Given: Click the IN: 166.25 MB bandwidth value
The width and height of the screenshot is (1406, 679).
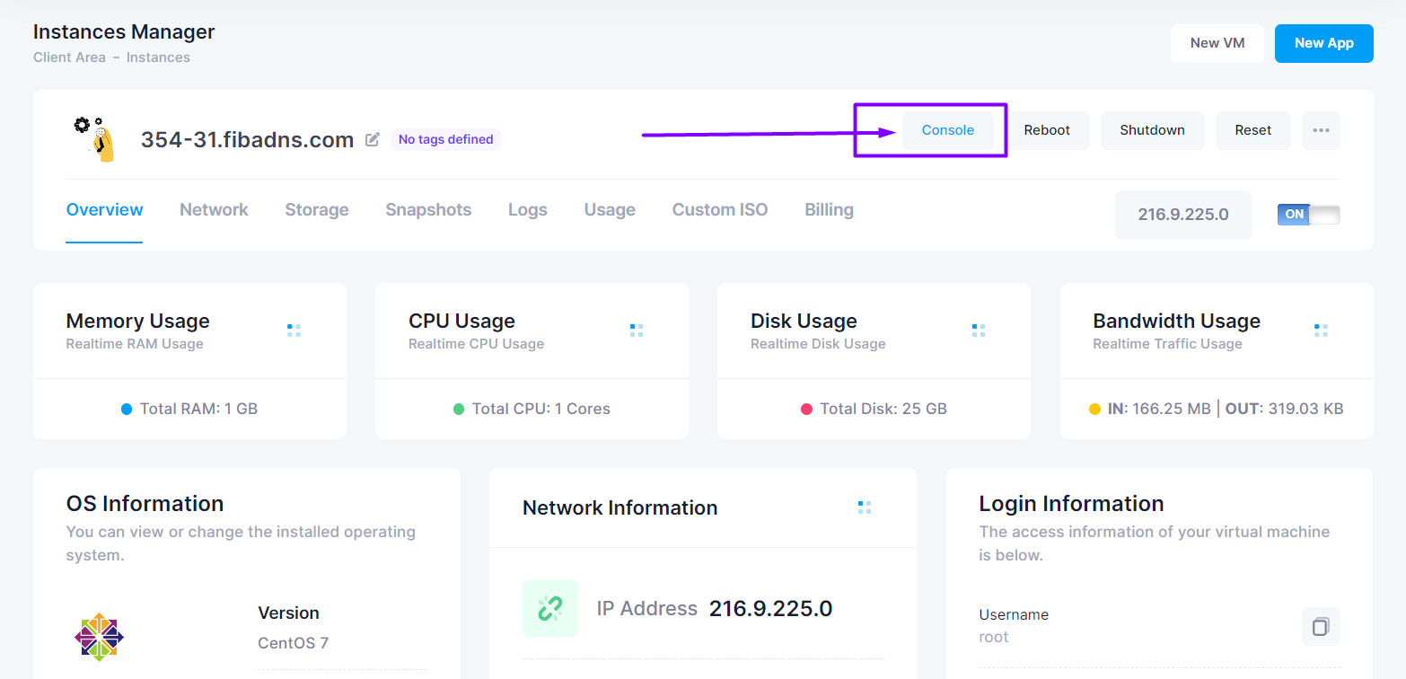Looking at the screenshot, I should pos(1159,409).
